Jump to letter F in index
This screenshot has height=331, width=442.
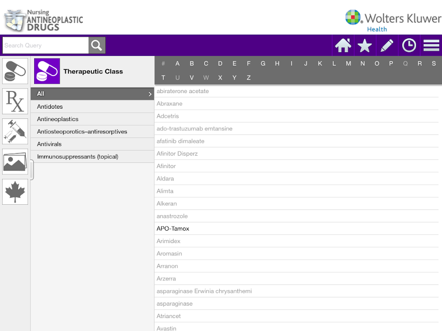coord(249,64)
